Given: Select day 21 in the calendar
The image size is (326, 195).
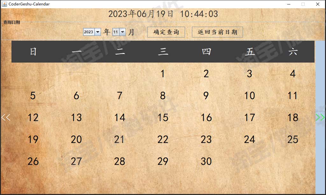Looking at the screenshot, I should click(120, 139).
